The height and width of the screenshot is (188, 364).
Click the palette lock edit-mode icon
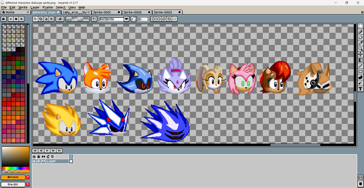tap(4, 19)
